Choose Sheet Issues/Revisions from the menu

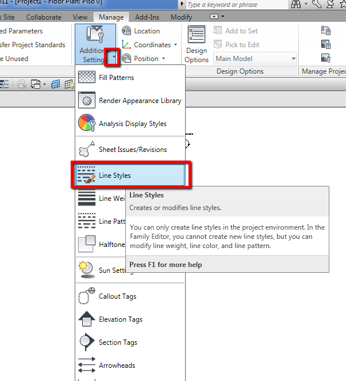(130, 149)
